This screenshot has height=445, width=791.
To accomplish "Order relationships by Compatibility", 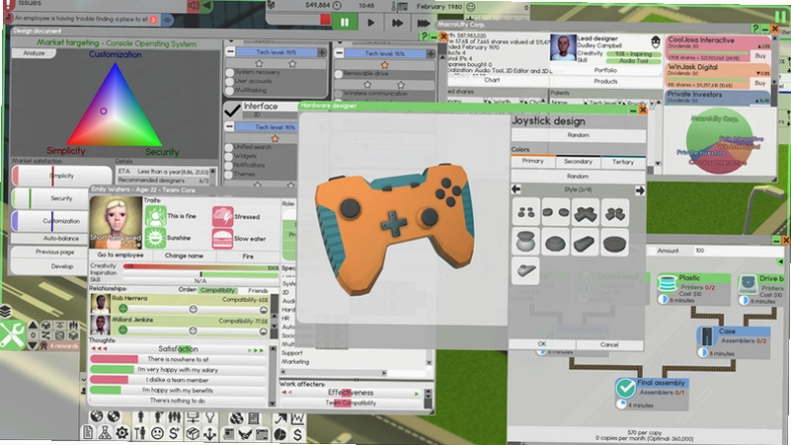I will (217, 290).
